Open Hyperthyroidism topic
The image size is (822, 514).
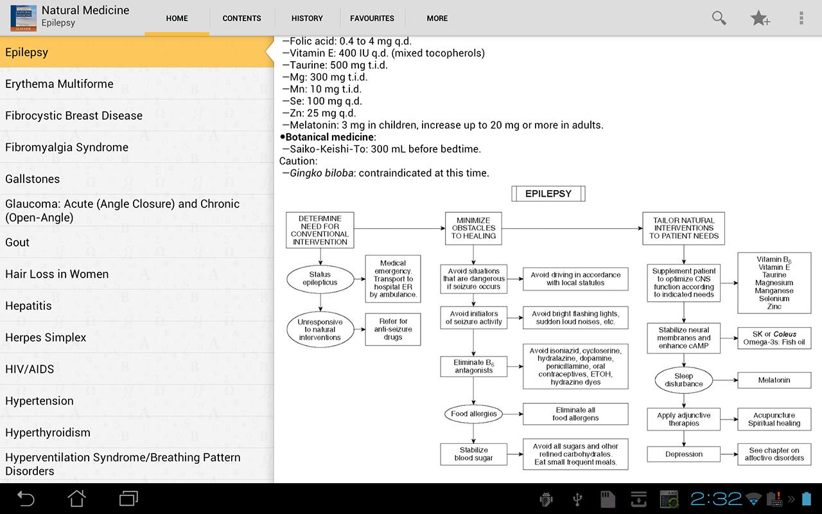[x=137, y=432]
